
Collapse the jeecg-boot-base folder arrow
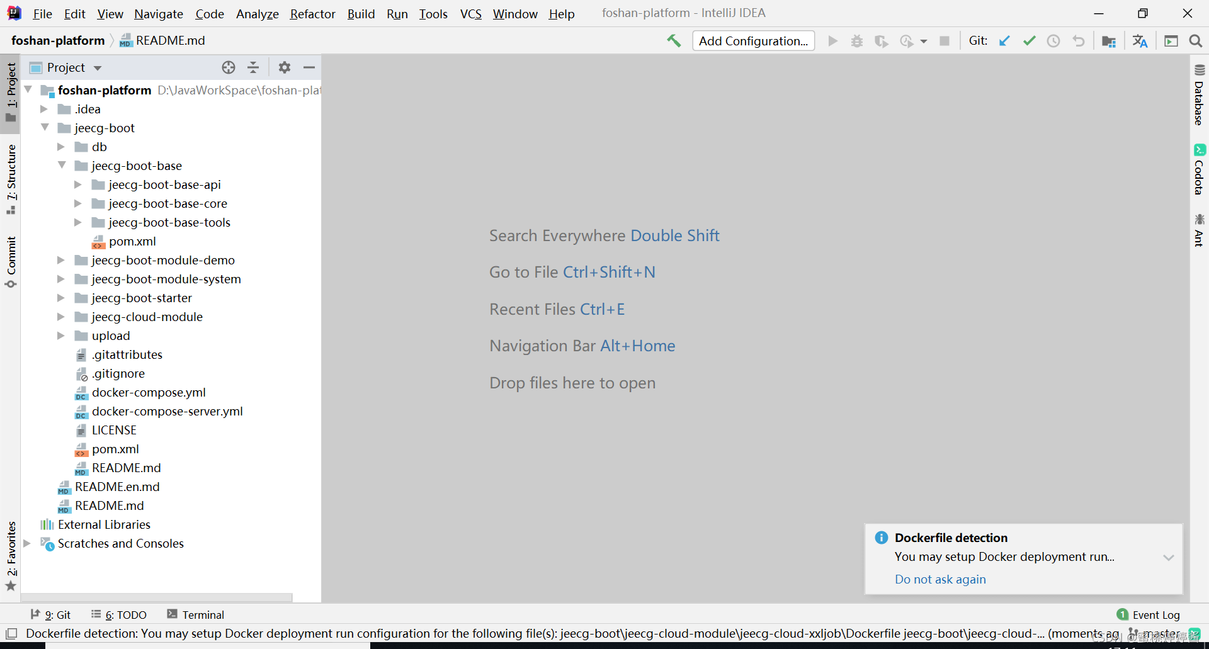(62, 166)
